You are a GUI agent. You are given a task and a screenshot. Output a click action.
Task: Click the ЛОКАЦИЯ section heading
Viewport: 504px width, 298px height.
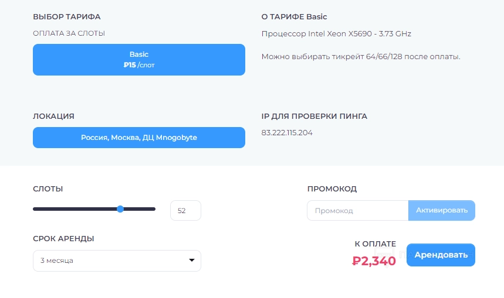pos(53,117)
